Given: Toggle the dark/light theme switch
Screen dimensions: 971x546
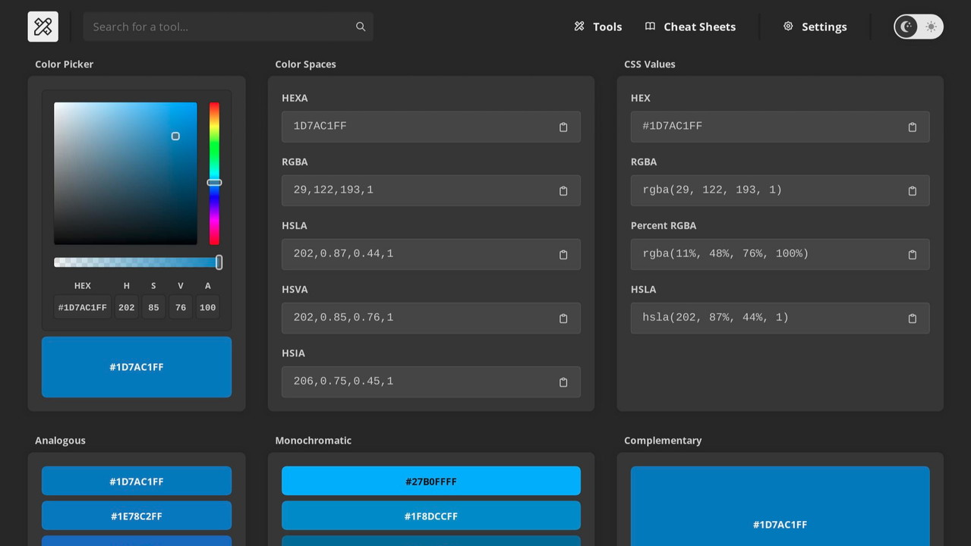Looking at the screenshot, I should tap(918, 27).
